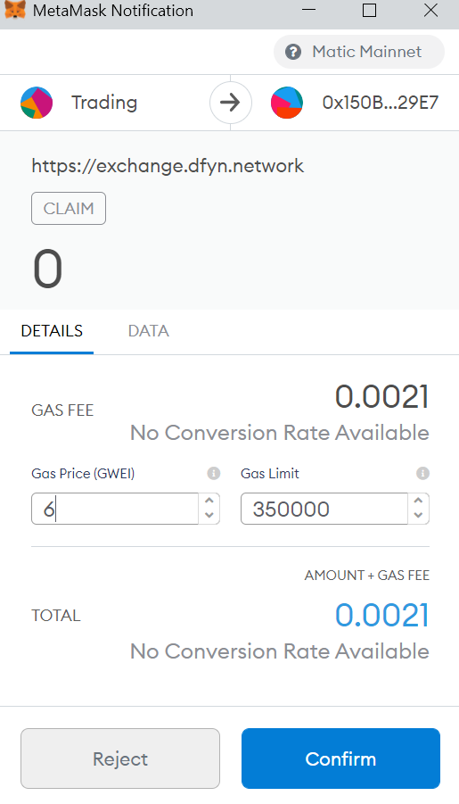Screen dimensions: 459x804
Task: Click the Matic Mainnet network pill
Action: point(359,52)
